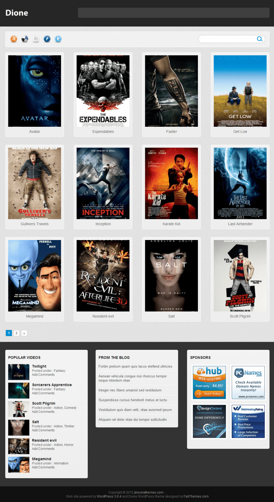Click the designContest sponsor banner
Screen dimensions: 274x502
point(209,421)
